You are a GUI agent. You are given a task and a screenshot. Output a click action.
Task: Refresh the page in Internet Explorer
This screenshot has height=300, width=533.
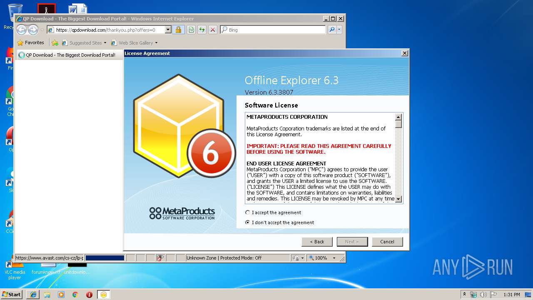(x=202, y=30)
